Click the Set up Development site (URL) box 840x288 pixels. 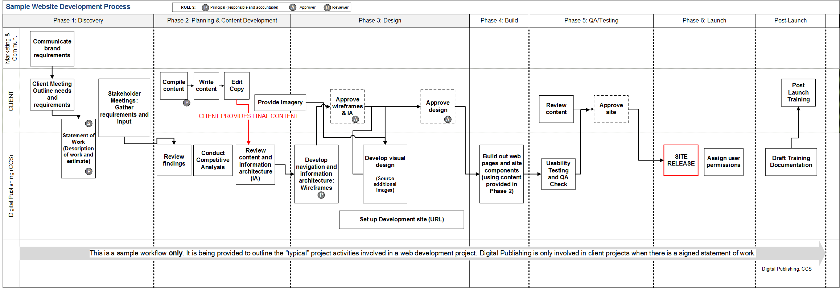(x=402, y=220)
